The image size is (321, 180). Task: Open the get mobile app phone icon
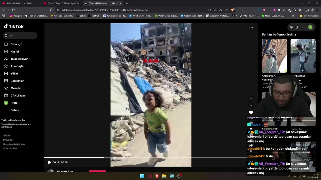pyautogui.click(x=297, y=27)
